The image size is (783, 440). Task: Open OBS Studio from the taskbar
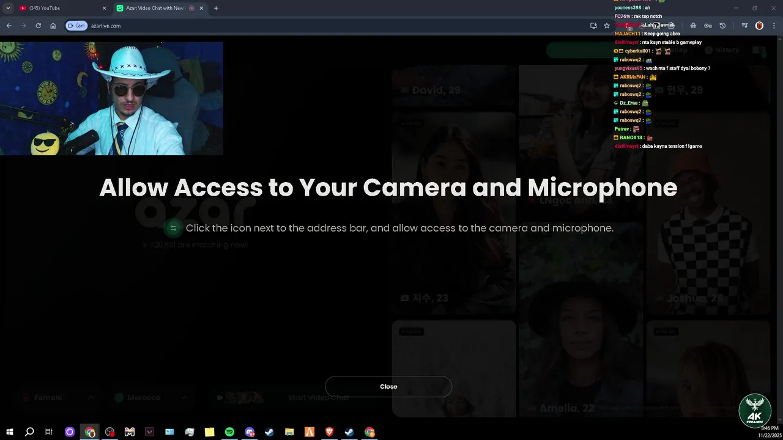click(109, 432)
